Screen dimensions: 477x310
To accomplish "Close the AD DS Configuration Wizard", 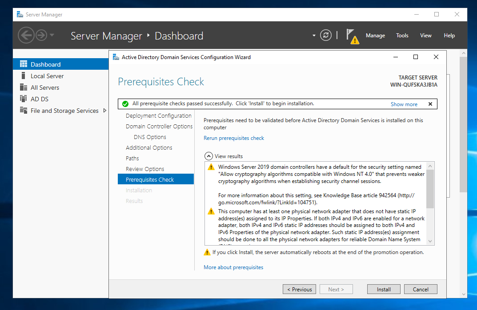I will click(436, 57).
